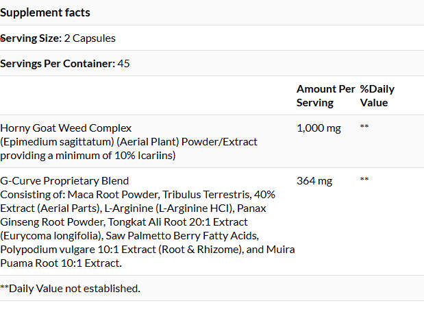The height and width of the screenshot is (323, 424).
Task: Click the Horny Goat Weed Complex name
Action: click(66, 128)
